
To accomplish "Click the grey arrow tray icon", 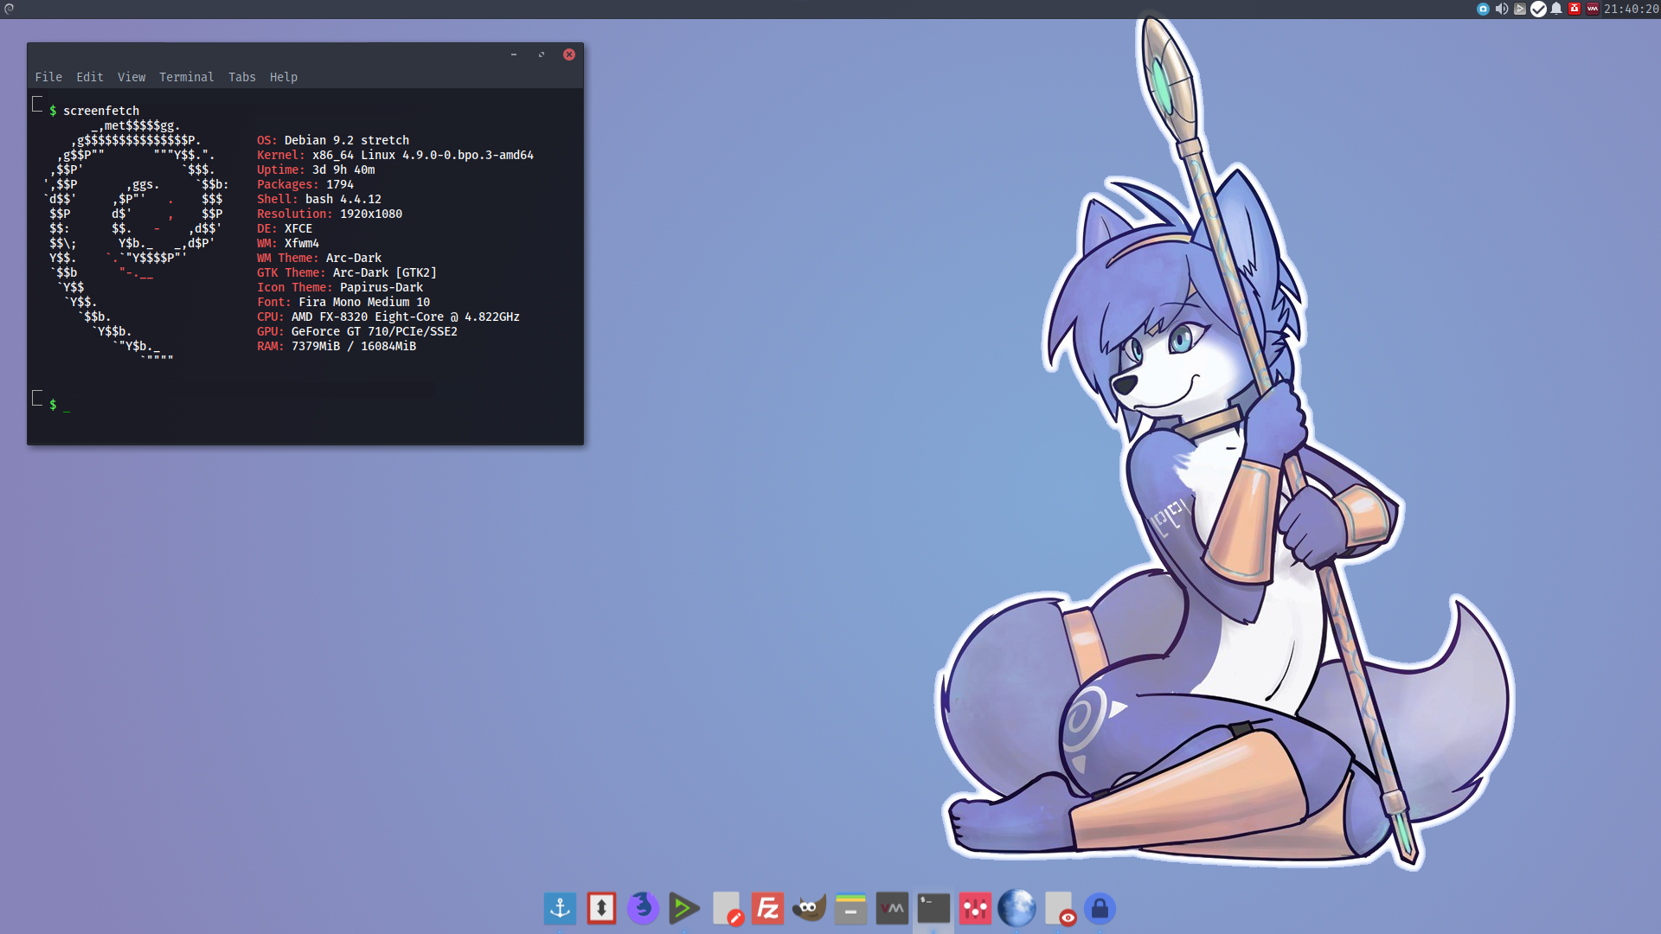I will 1520,9.
